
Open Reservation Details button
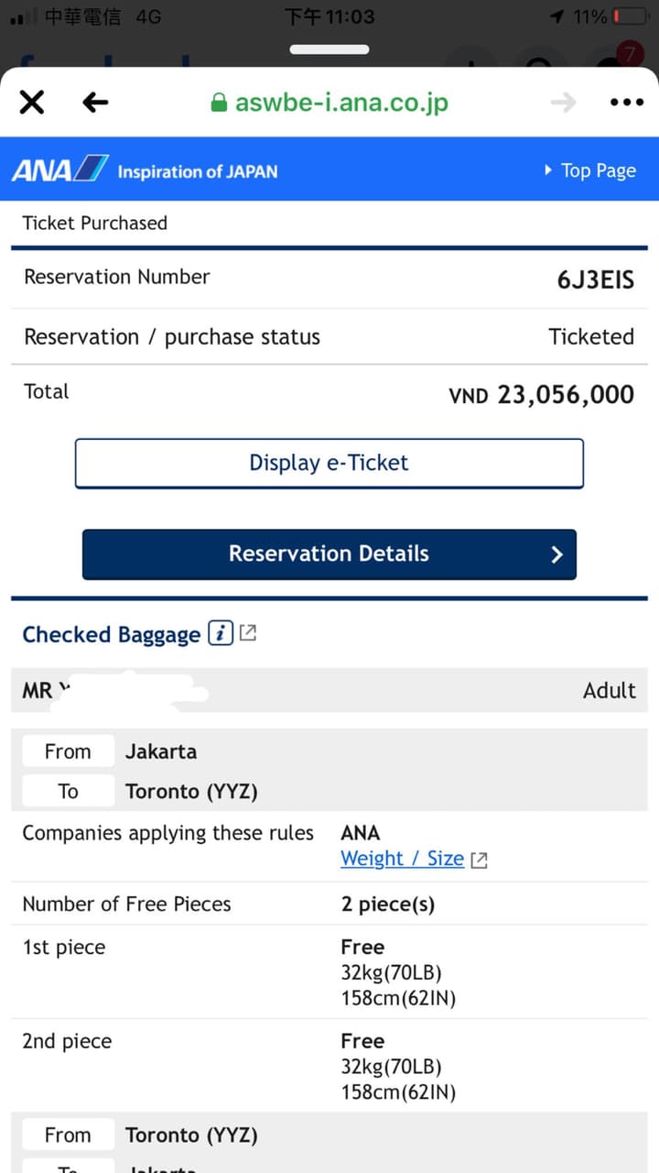[x=329, y=554]
